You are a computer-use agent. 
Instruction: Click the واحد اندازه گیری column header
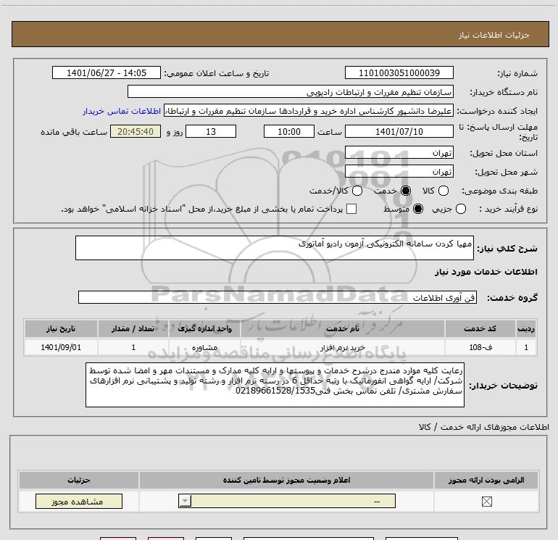tap(204, 328)
